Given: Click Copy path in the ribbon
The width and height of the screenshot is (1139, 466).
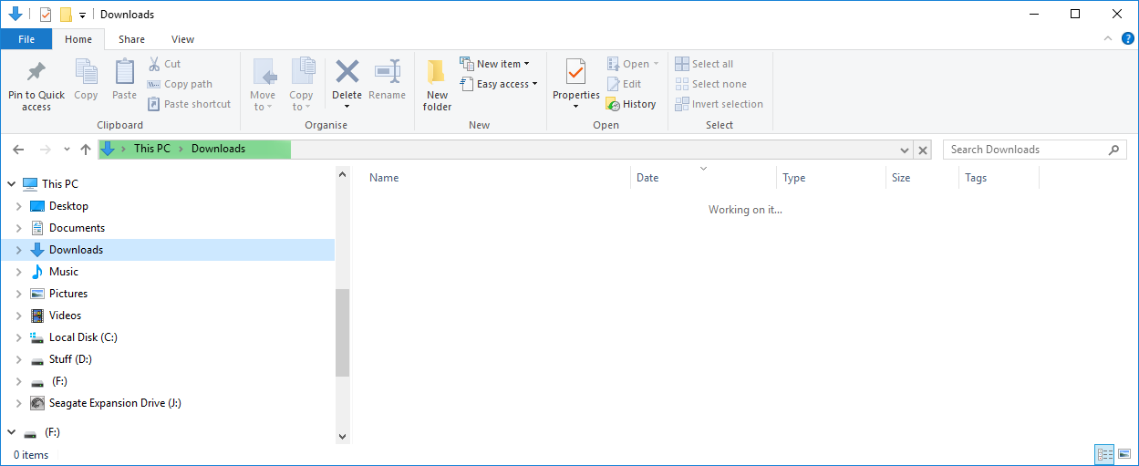Looking at the screenshot, I should point(180,84).
